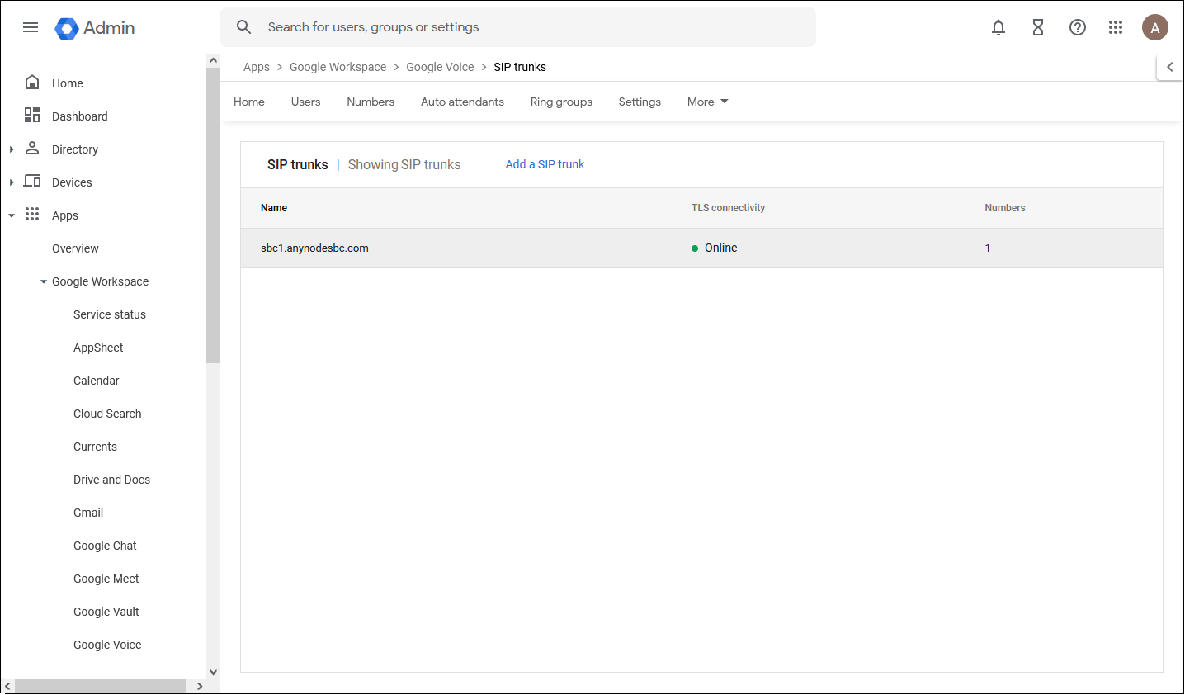Click the Numbers value 1 cell
Image resolution: width=1185 pixels, height=695 pixels.
click(x=987, y=248)
